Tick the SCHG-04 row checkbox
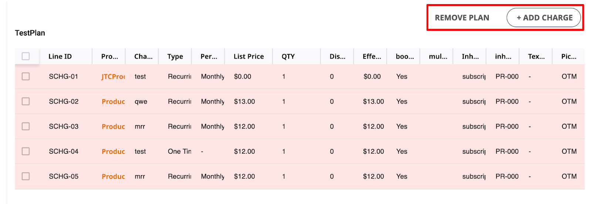The height and width of the screenshot is (204, 592). (x=26, y=151)
